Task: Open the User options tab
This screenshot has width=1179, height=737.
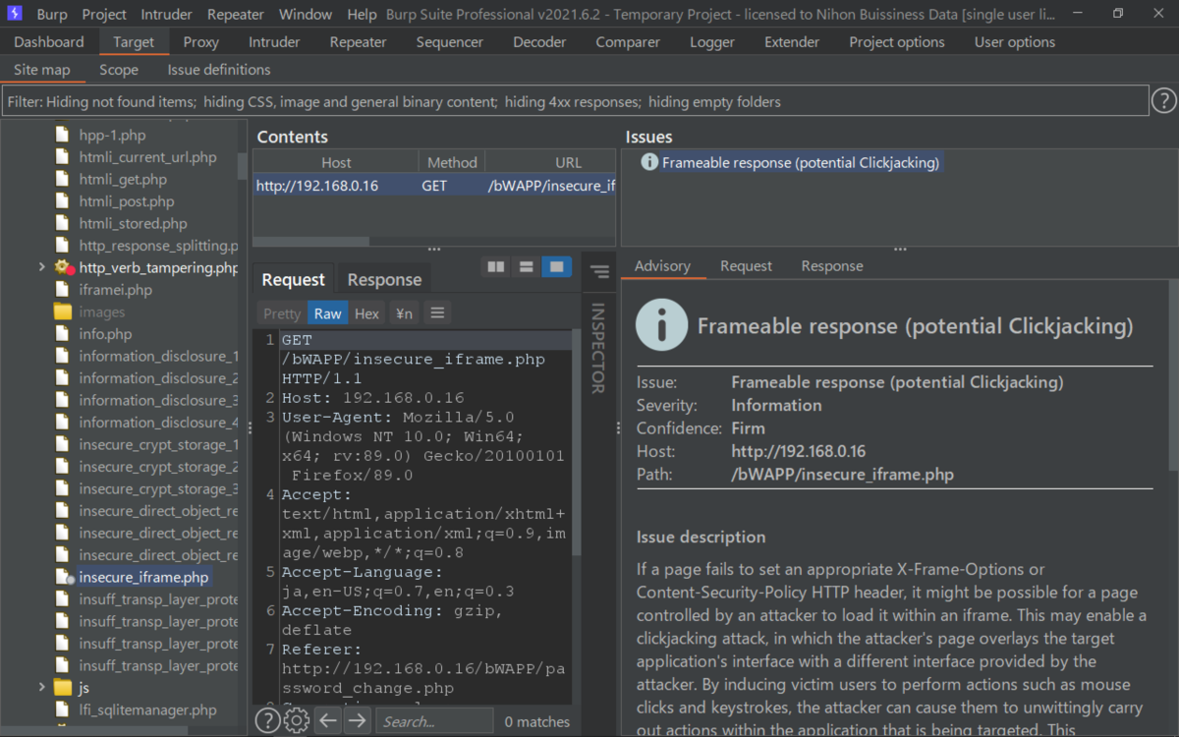Action: [x=1015, y=42]
